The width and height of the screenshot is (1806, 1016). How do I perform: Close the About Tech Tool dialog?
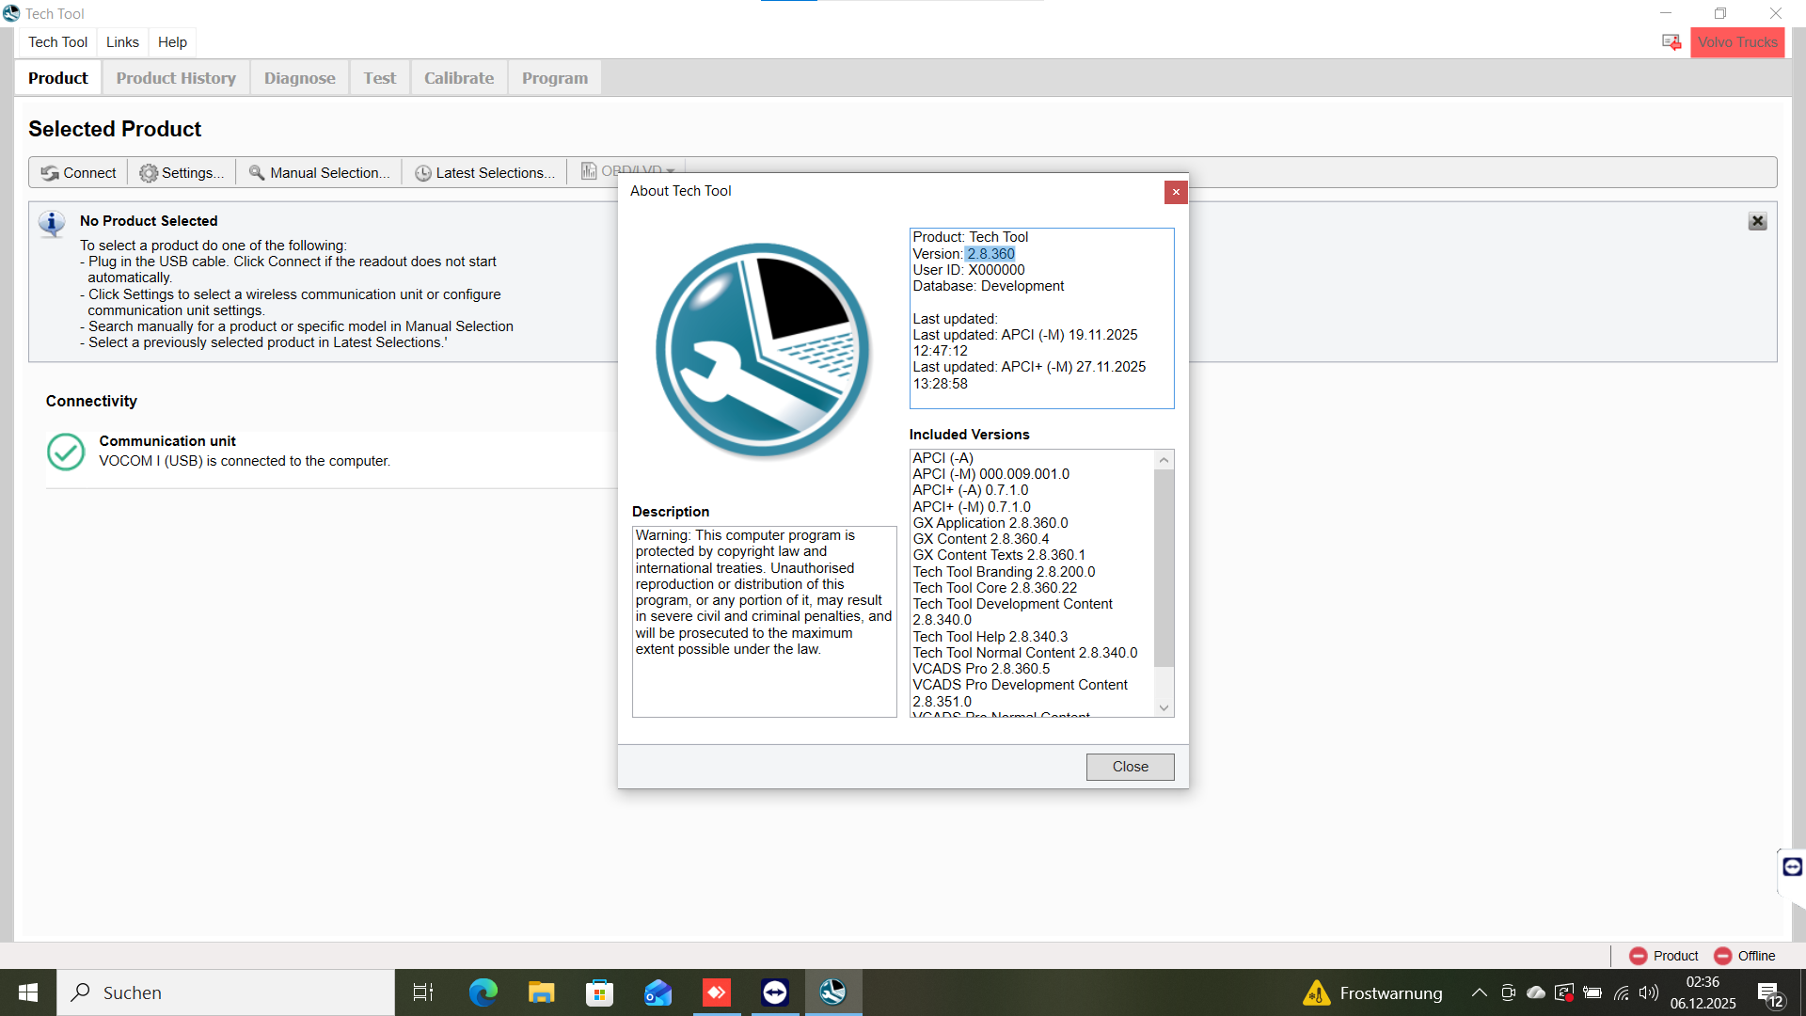pyautogui.click(x=1130, y=767)
